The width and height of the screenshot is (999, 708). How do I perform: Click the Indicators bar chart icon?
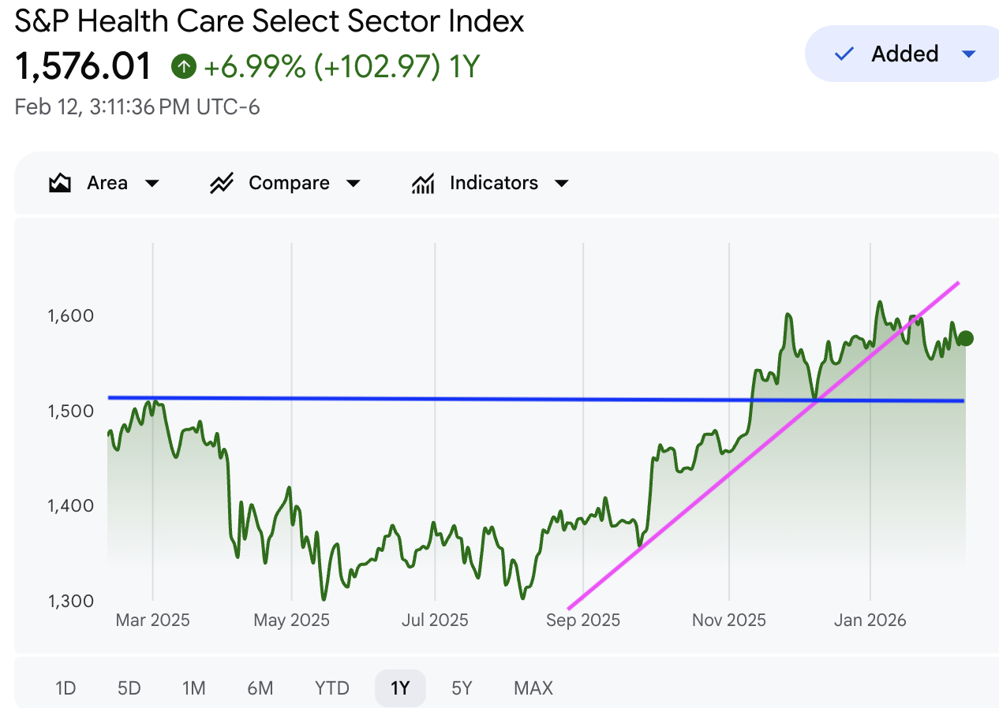[x=424, y=184]
